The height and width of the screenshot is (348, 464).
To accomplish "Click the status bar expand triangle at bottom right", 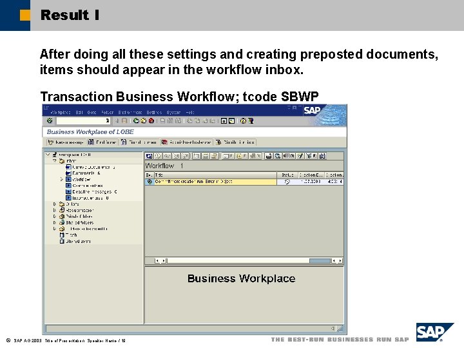I will click(x=333, y=328).
